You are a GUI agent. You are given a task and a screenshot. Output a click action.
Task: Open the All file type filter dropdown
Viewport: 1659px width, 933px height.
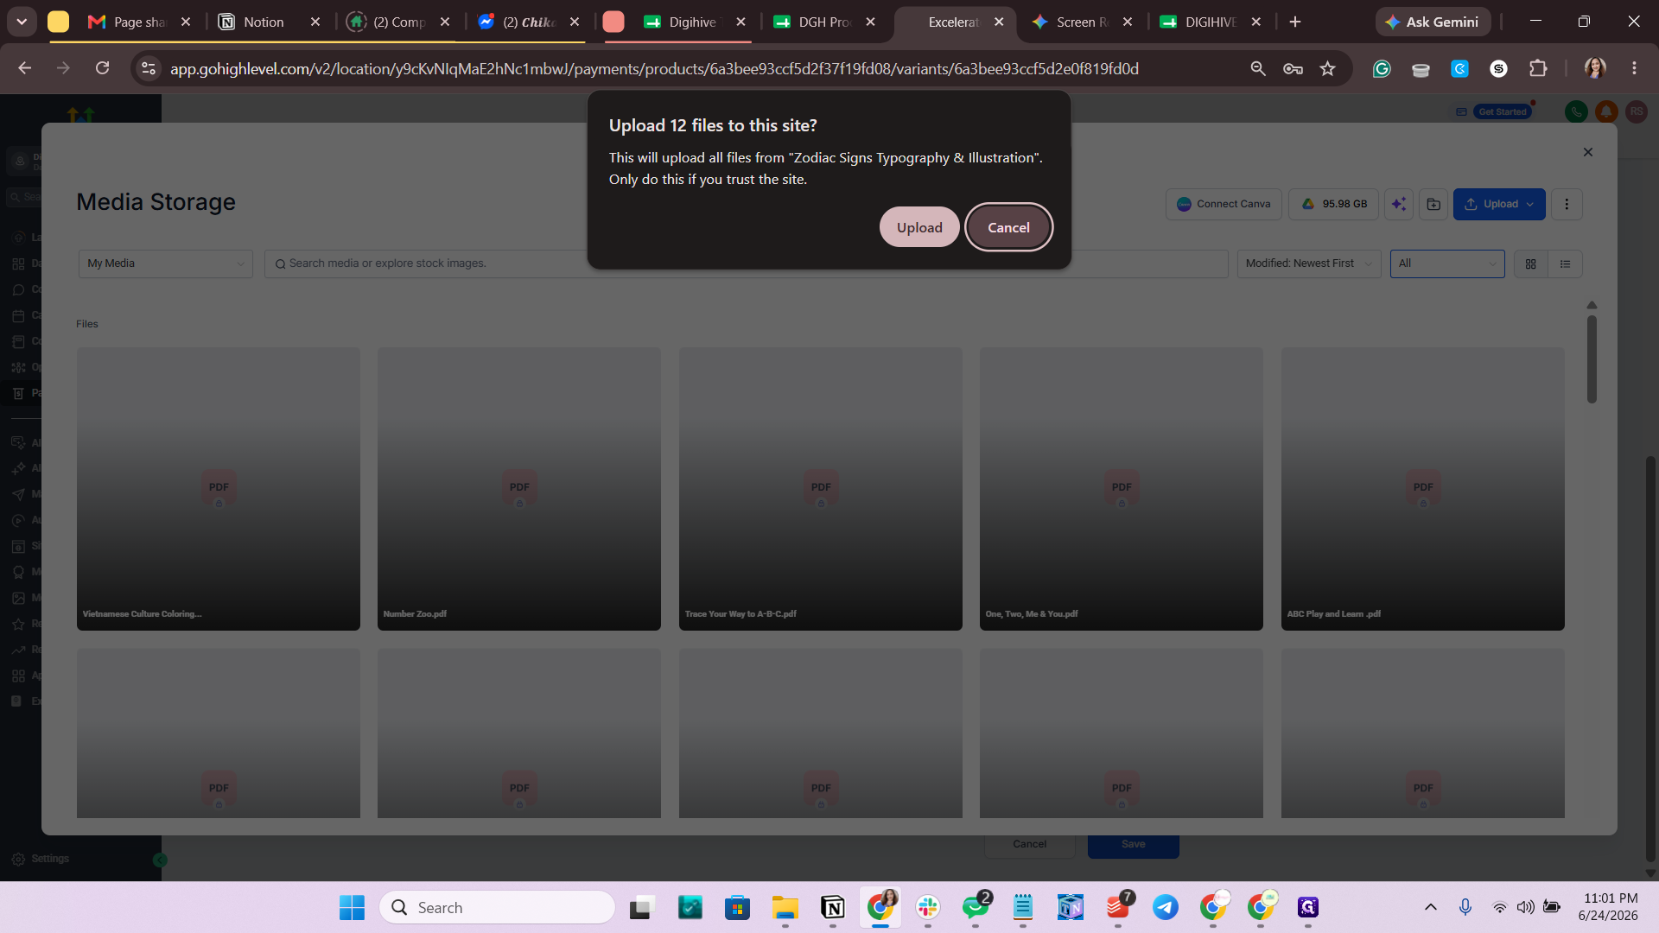pyautogui.click(x=1447, y=263)
